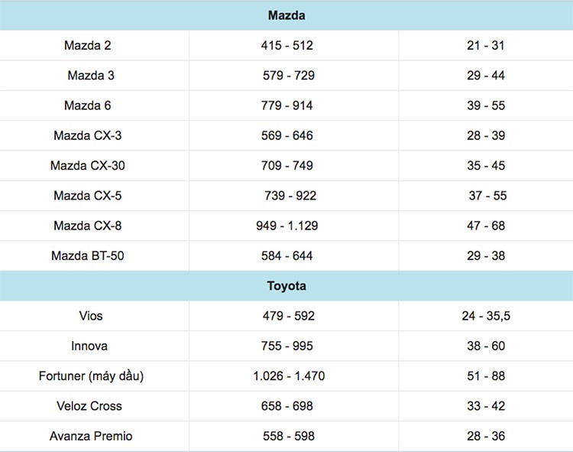Select the Mazda CX-5 row label

(88, 196)
